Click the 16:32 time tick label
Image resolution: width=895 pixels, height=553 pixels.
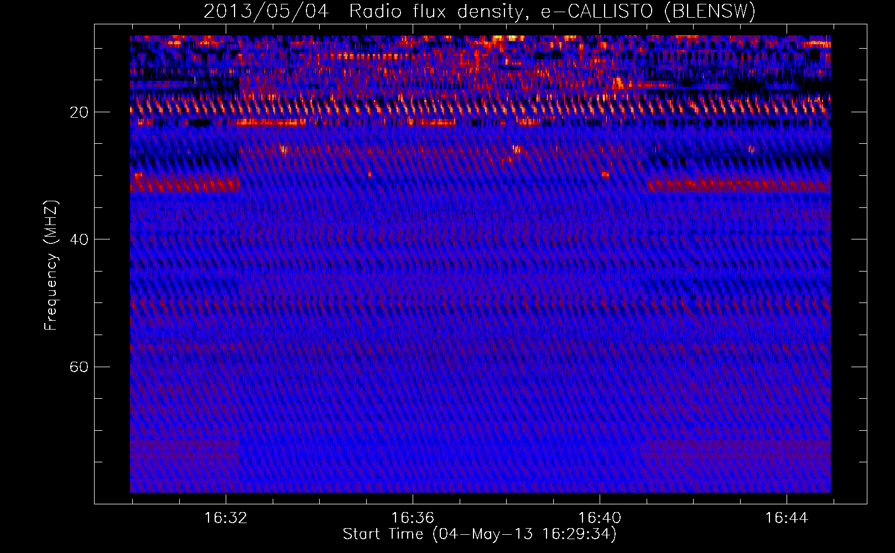coord(226,518)
